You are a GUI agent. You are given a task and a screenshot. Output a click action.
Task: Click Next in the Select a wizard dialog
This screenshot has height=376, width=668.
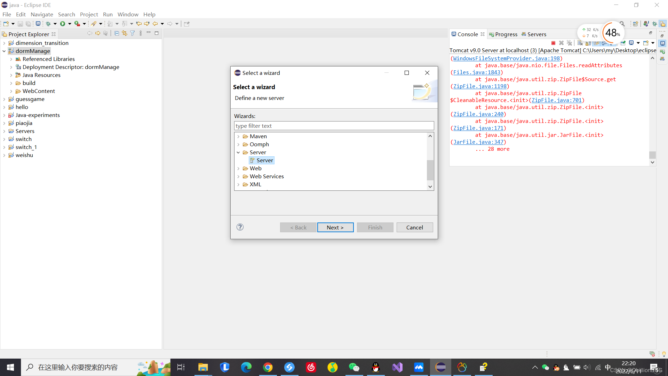(x=335, y=227)
